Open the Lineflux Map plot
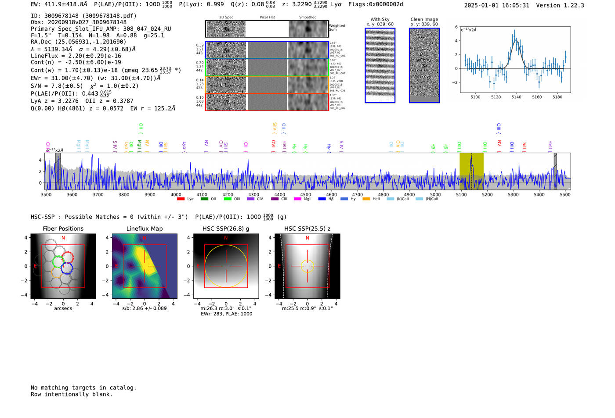 pos(145,266)
